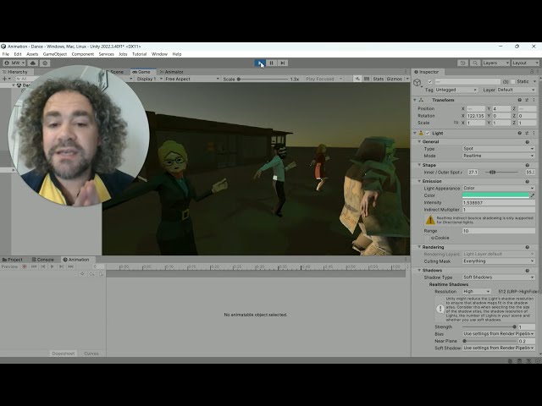Open the settings gear in top toolbar
This screenshot has width=542, height=406.
point(45,63)
